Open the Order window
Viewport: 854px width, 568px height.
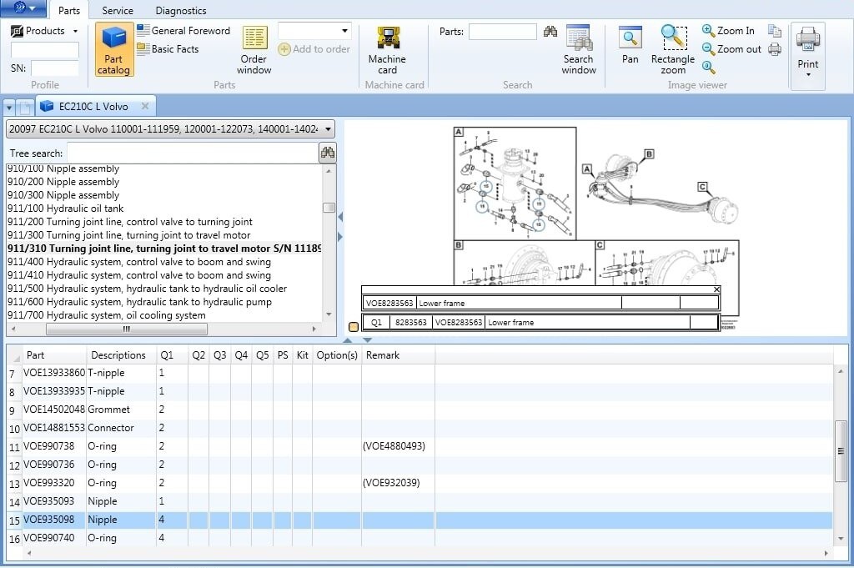click(x=254, y=49)
